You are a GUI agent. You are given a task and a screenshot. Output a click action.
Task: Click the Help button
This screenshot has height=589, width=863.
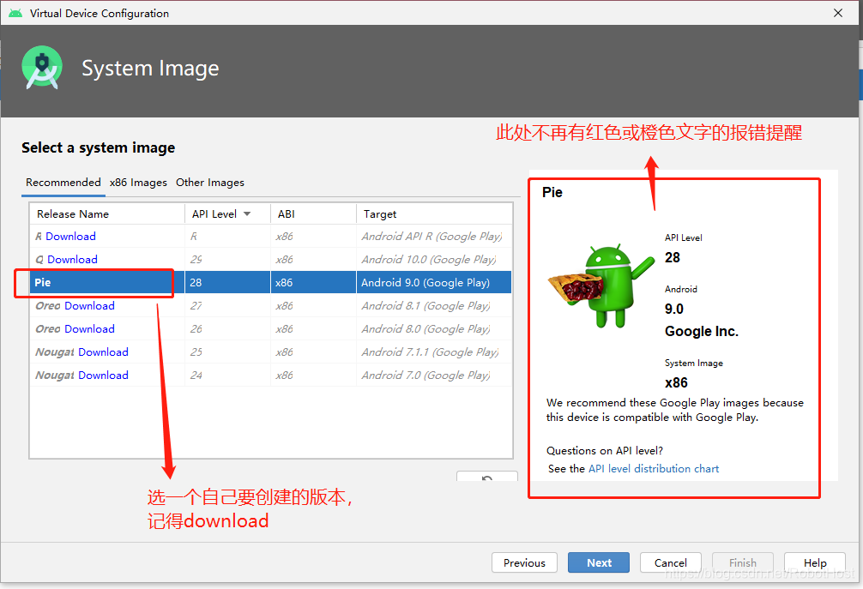click(815, 562)
